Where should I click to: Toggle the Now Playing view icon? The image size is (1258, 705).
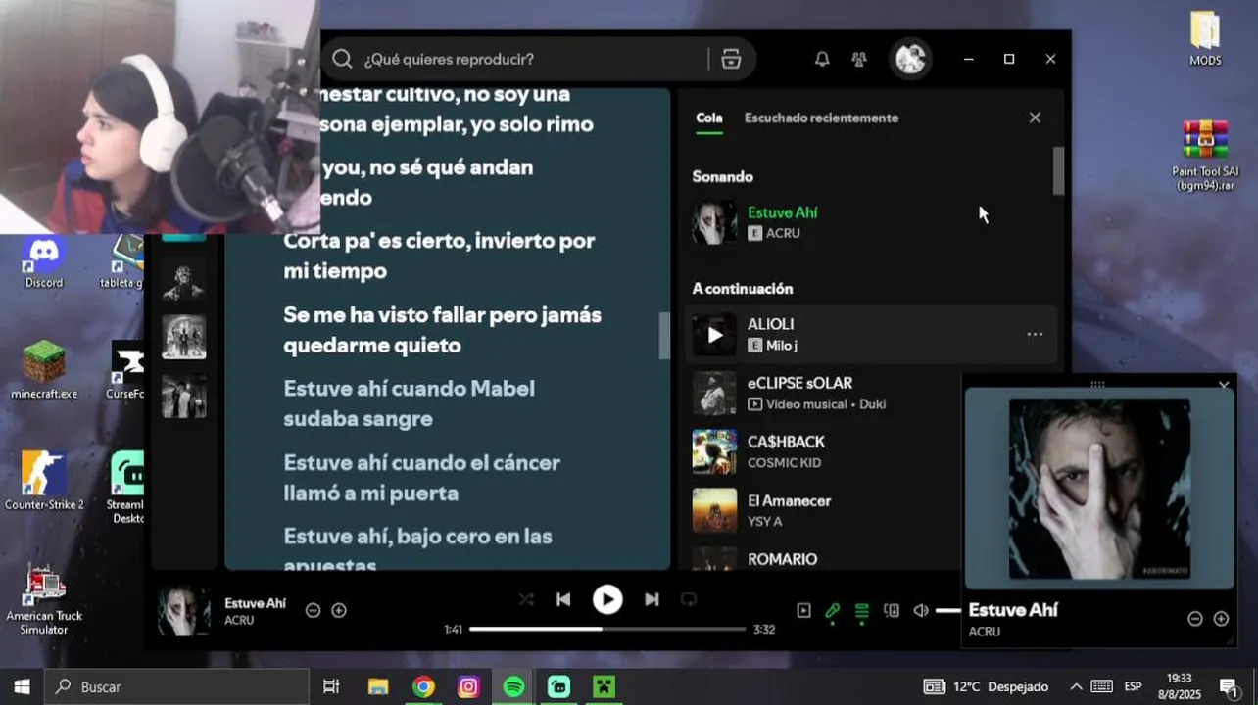pos(803,610)
